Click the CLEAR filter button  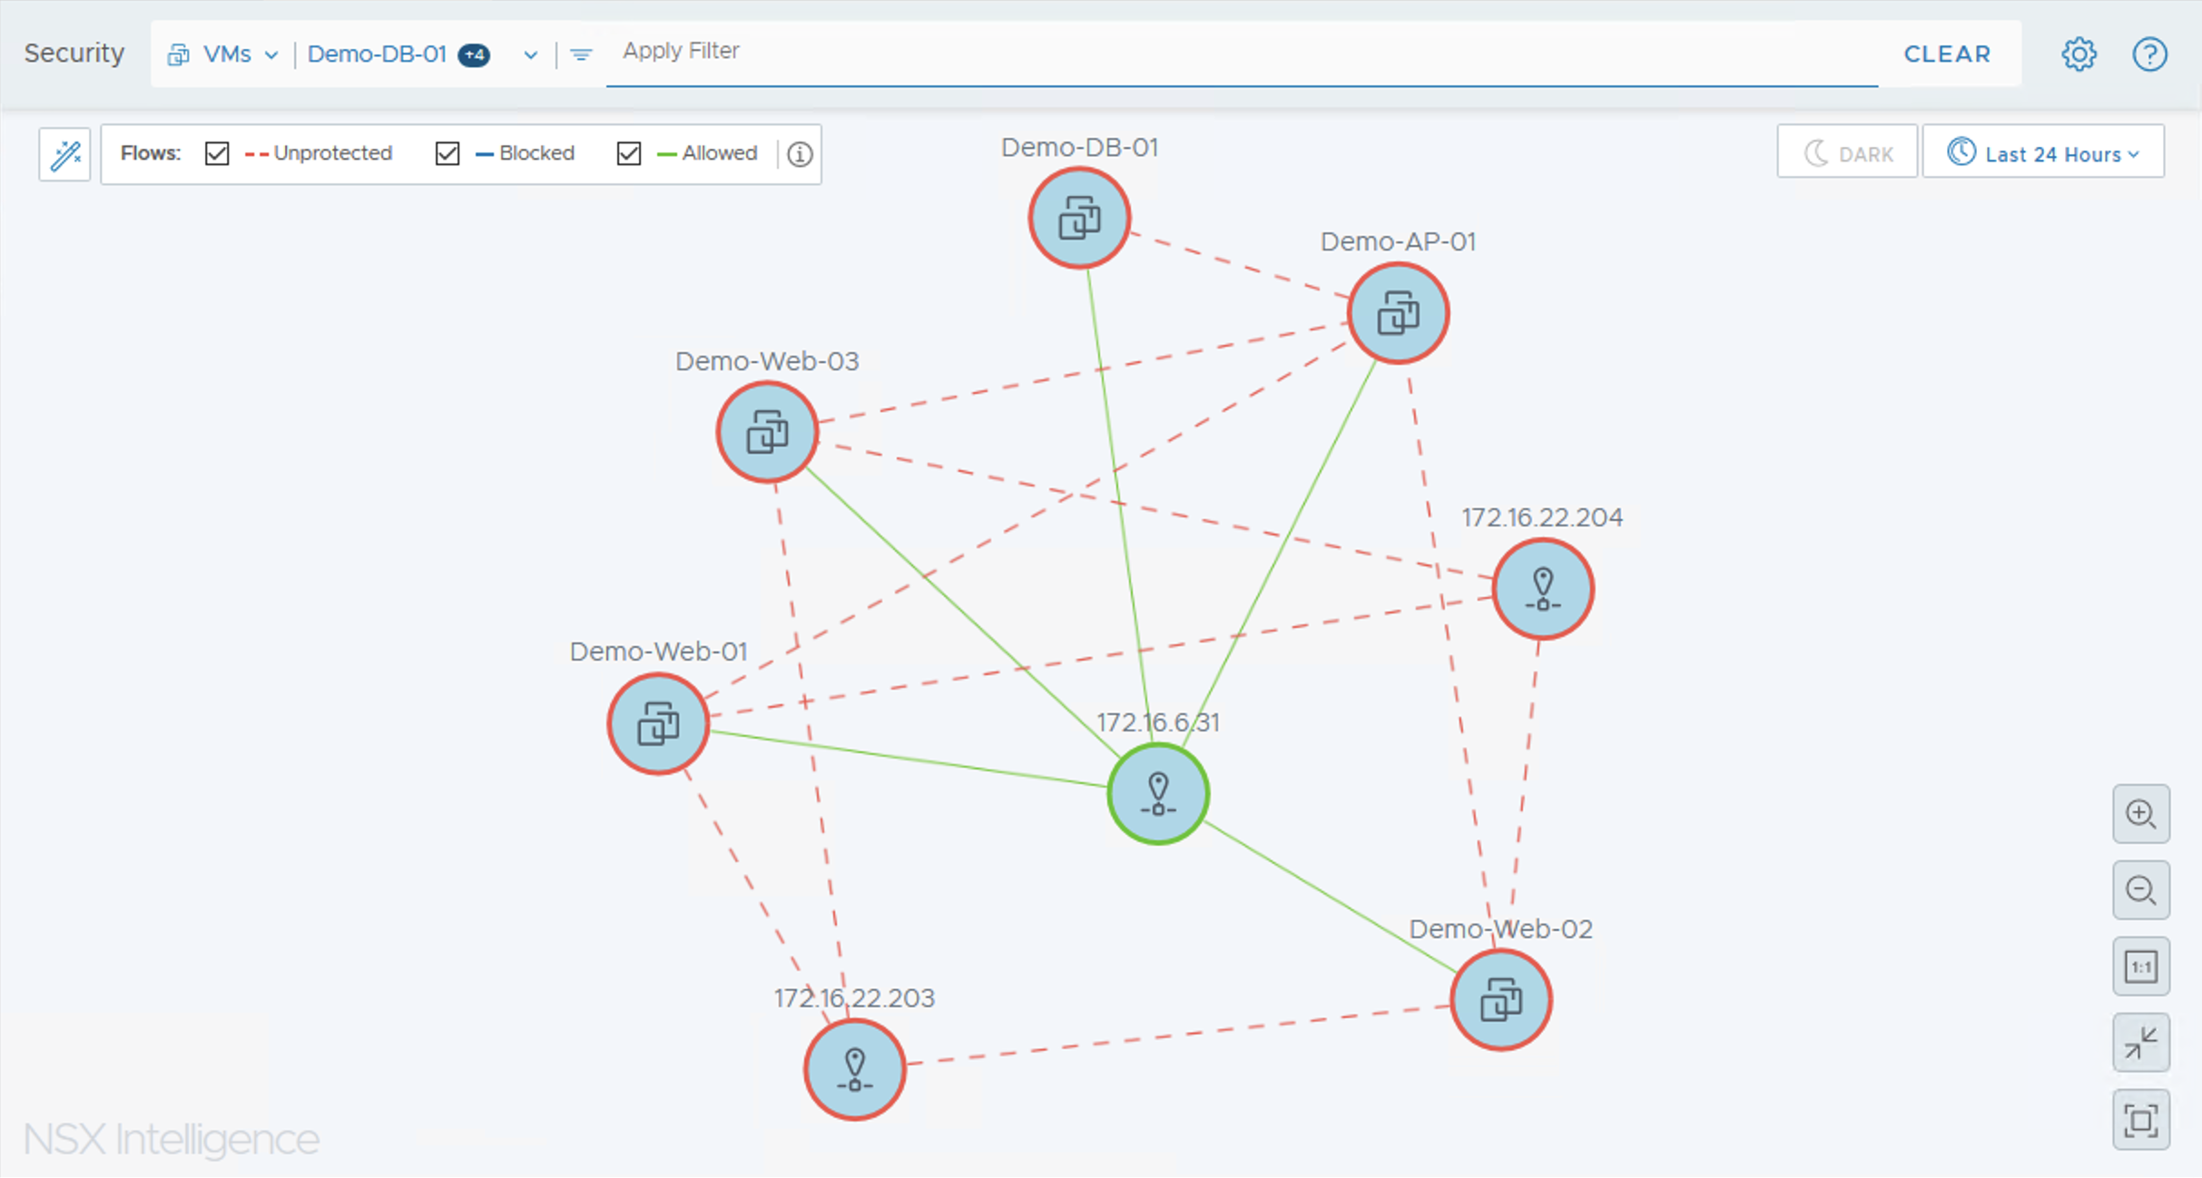click(x=1946, y=54)
